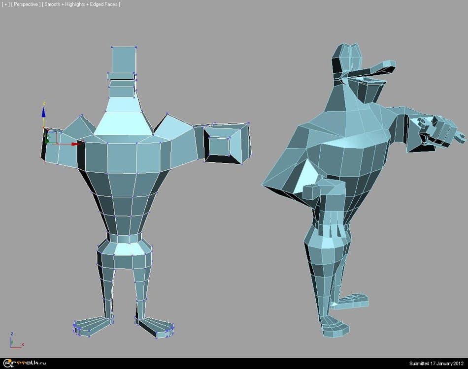Click the Submitted 17 January 2012 text
Image resolution: width=468 pixels, height=369 pixels.
click(436, 364)
